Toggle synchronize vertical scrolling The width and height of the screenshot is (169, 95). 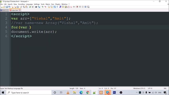[x=49, y=7]
